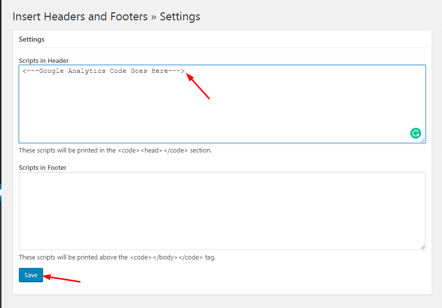The height and width of the screenshot is (308, 442).
Task: Click the "Scripts in Footer" label
Action: [43, 167]
